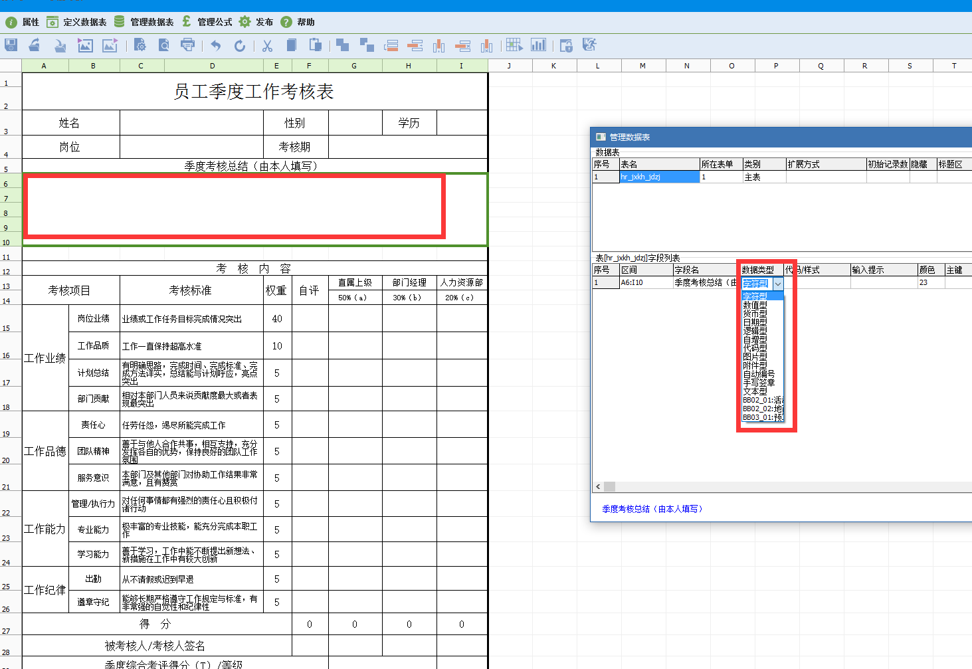This screenshot has height=669, width=972.
Task: Click the grid with play arrow icon
Action: coord(514,45)
